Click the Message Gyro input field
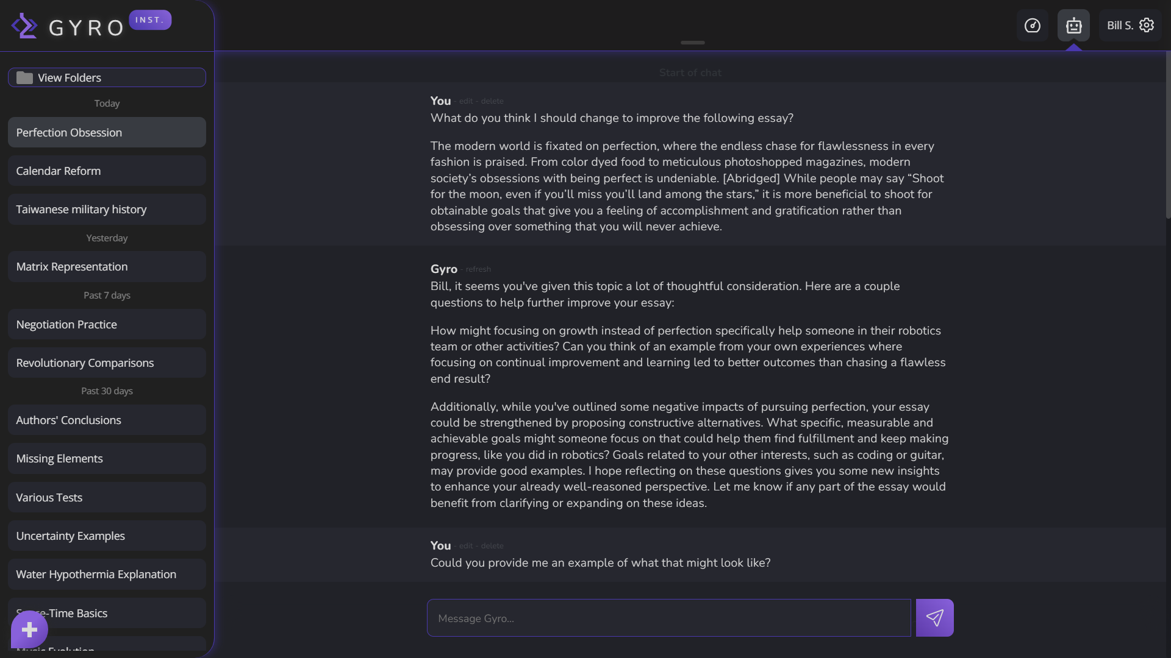 pyautogui.click(x=669, y=618)
